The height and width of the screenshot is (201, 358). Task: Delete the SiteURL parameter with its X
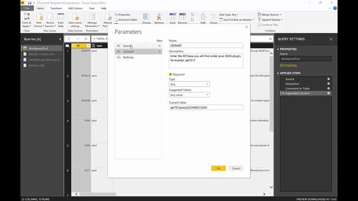[159, 46]
